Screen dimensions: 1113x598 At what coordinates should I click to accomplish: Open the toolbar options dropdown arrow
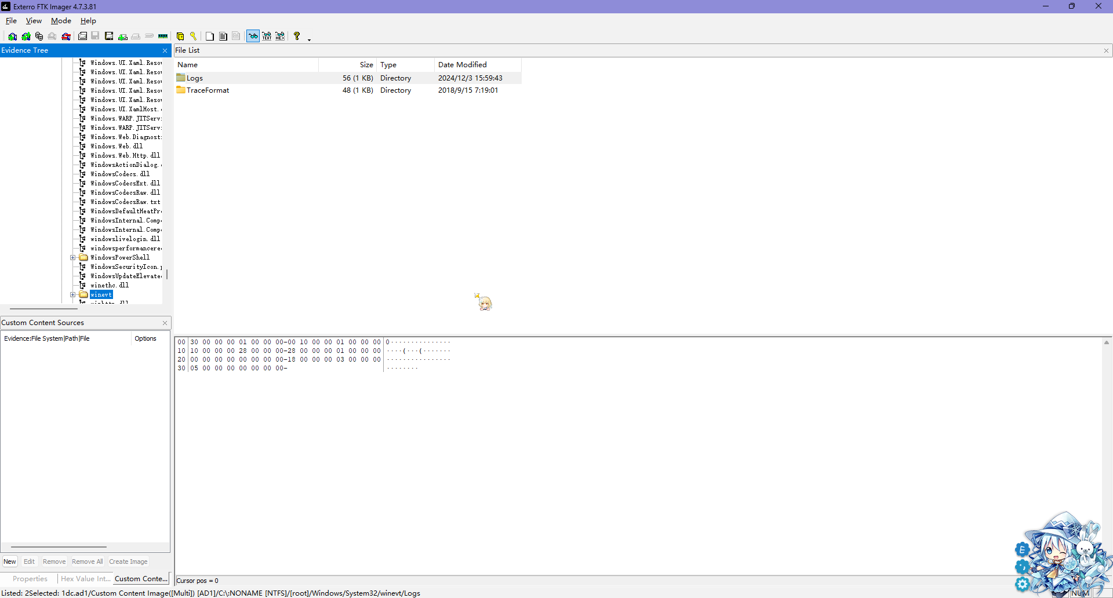pos(310,39)
